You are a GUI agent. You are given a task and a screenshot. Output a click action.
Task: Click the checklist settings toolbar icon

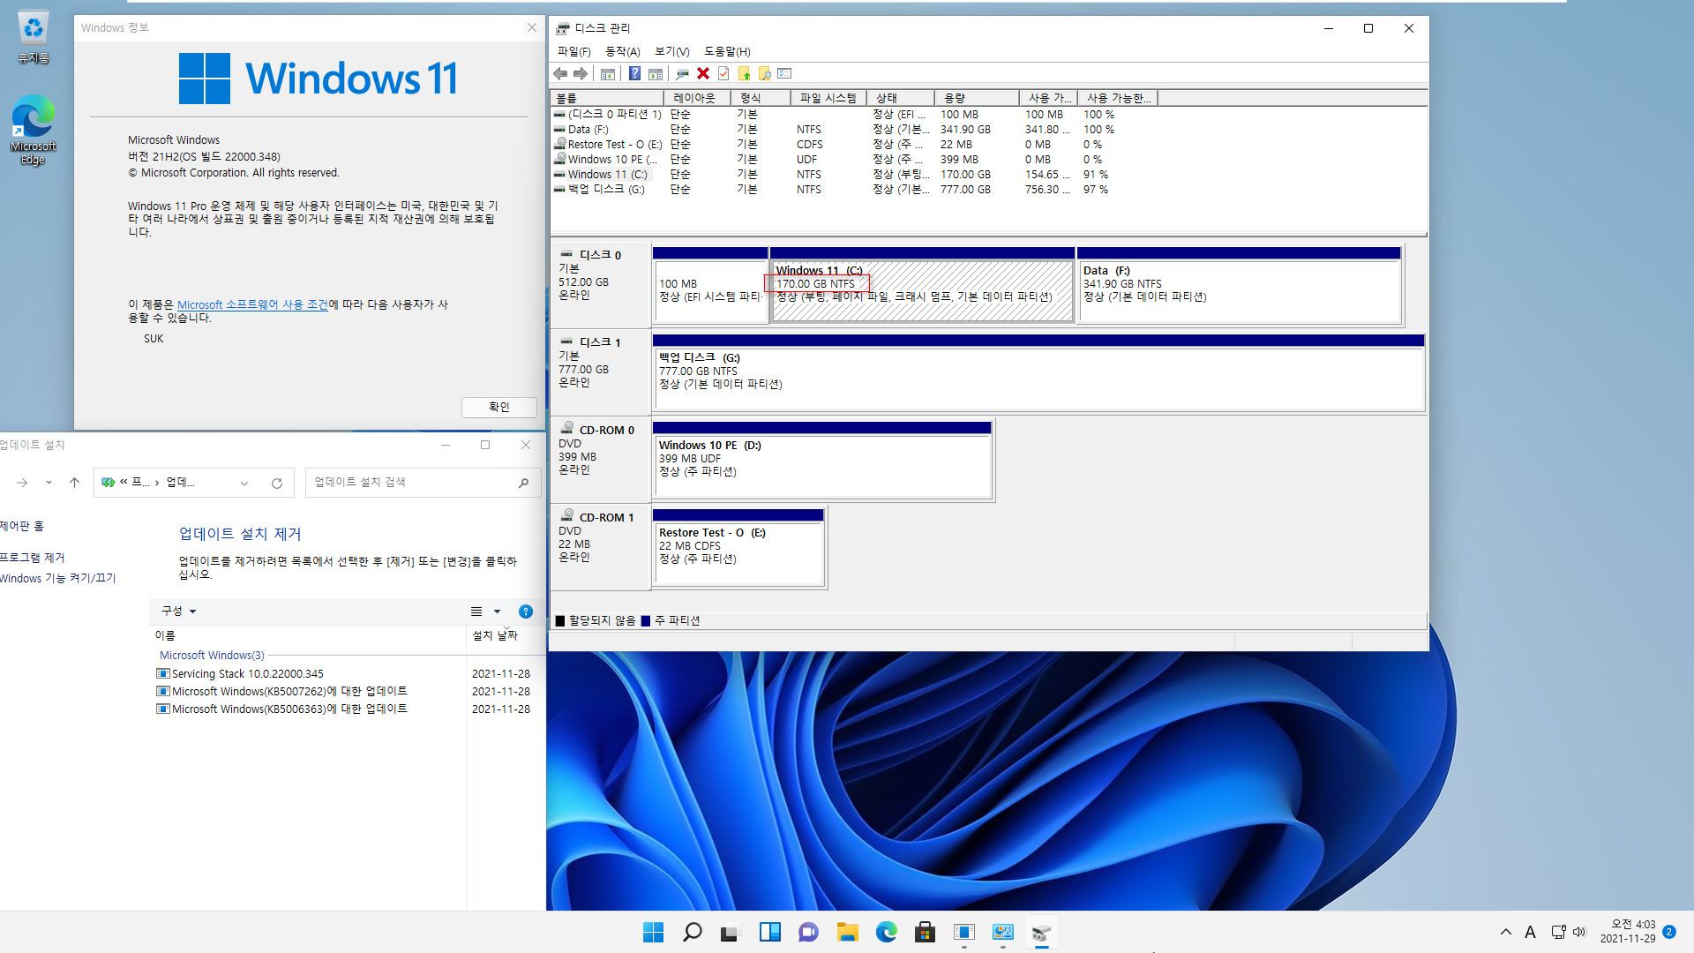(785, 73)
